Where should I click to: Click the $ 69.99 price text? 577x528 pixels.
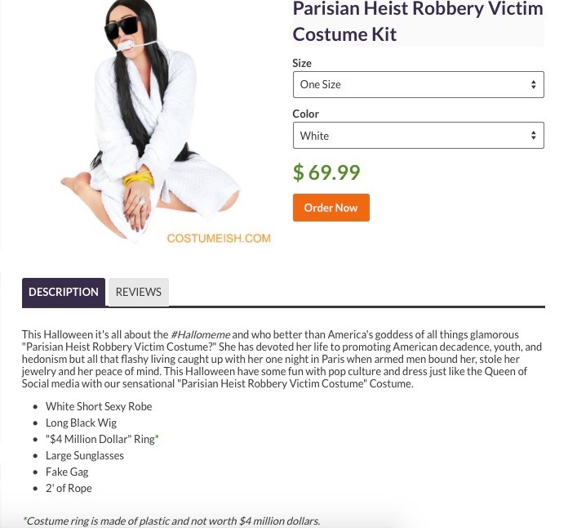point(326,172)
